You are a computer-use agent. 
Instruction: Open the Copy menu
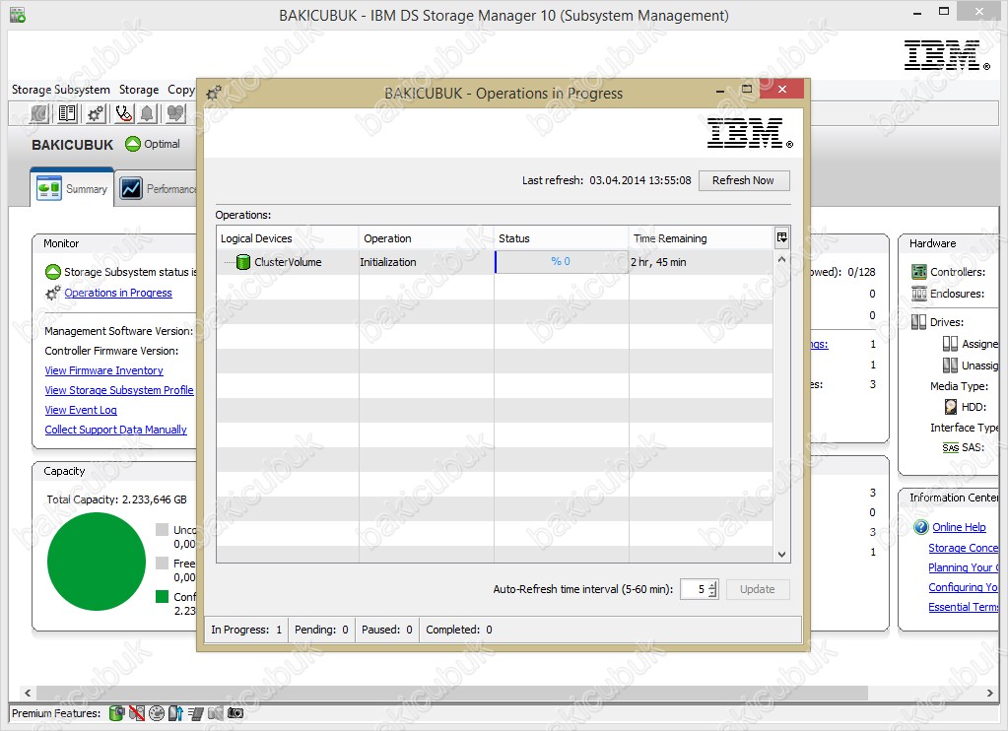tap(180, 90)
